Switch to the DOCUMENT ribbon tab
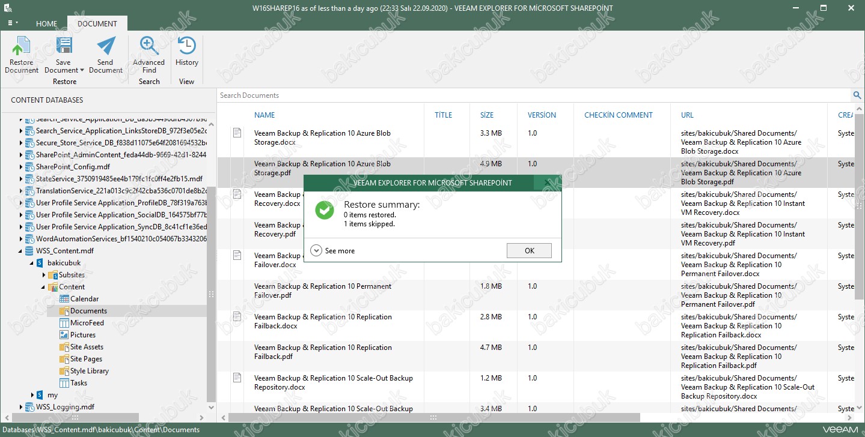The image size is (865, 437). click(97, 23)
